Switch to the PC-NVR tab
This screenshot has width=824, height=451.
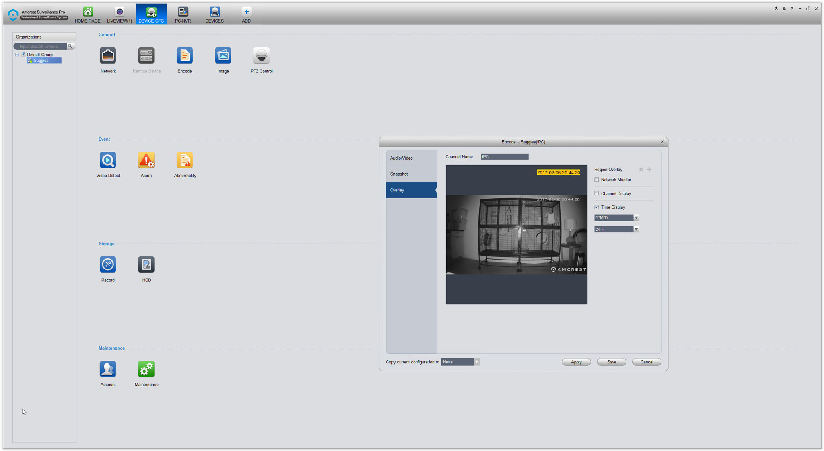[183, 14]
